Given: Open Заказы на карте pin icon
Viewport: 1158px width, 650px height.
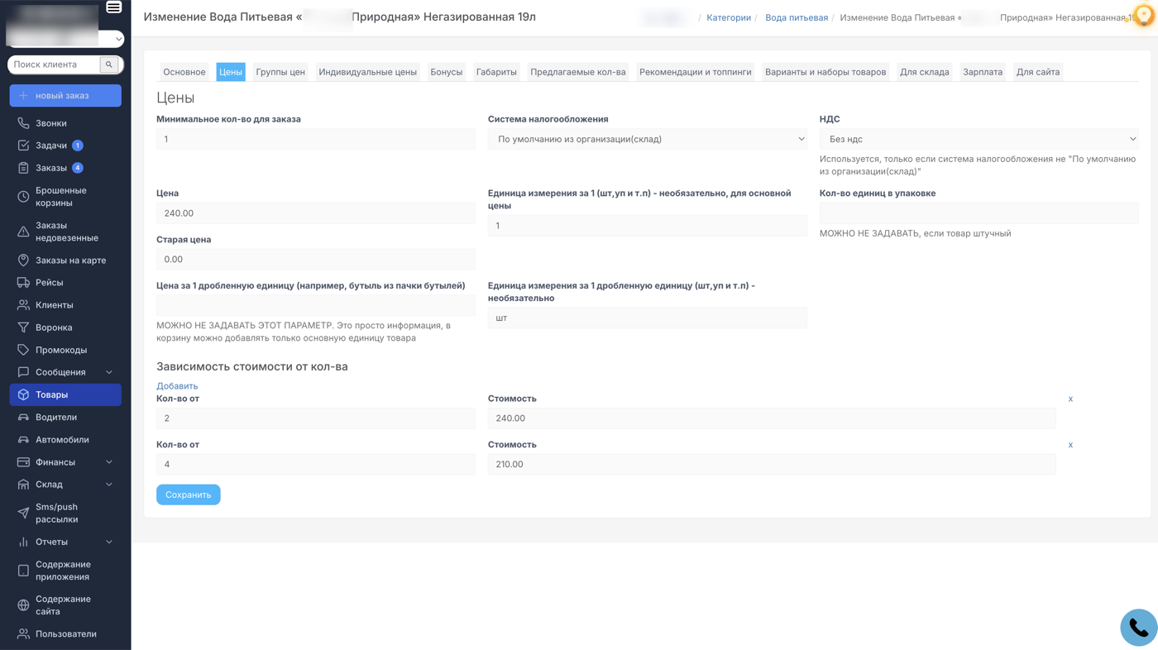Looking at the screenshot, I should (x=23, y=260).
